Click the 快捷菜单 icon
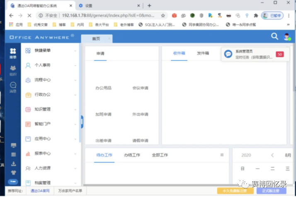This screenshot has width=296, height=197. point(28,50)
